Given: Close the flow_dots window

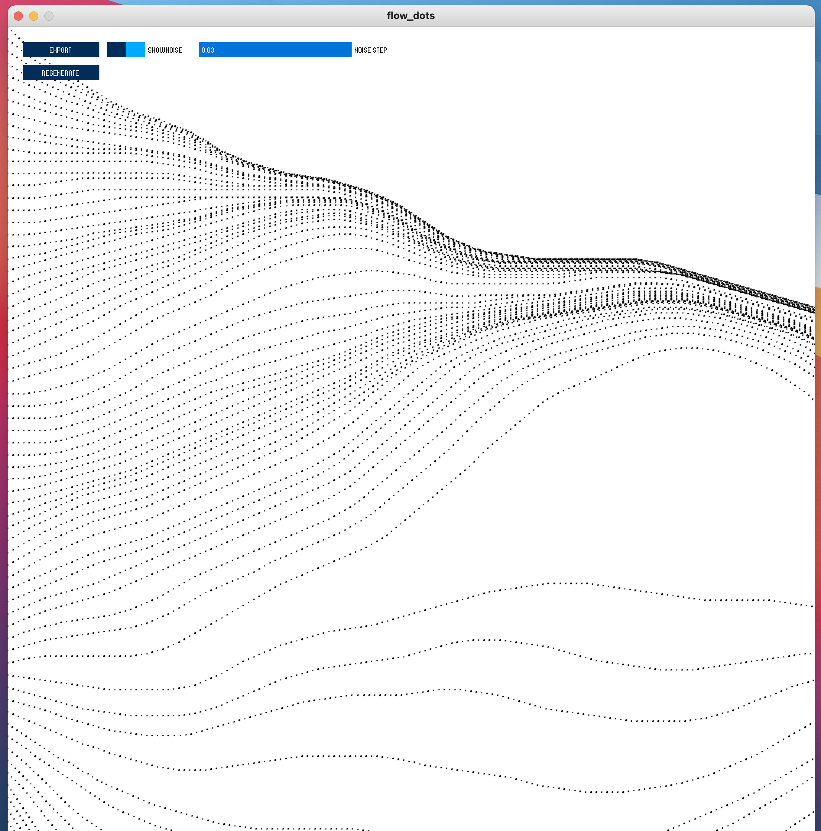Looking at the screenshot, I should pyautogui.click(x=18, y=16).
